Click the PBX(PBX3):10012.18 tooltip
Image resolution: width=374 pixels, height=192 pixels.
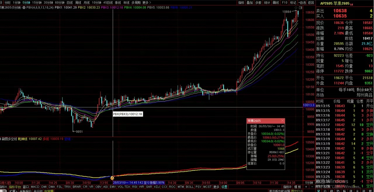(x=128, y=114)
